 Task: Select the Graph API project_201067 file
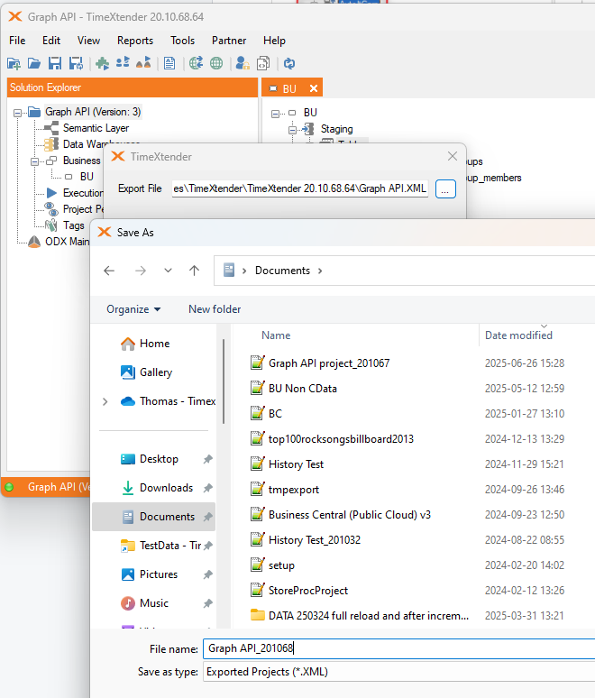pos(328,363)
